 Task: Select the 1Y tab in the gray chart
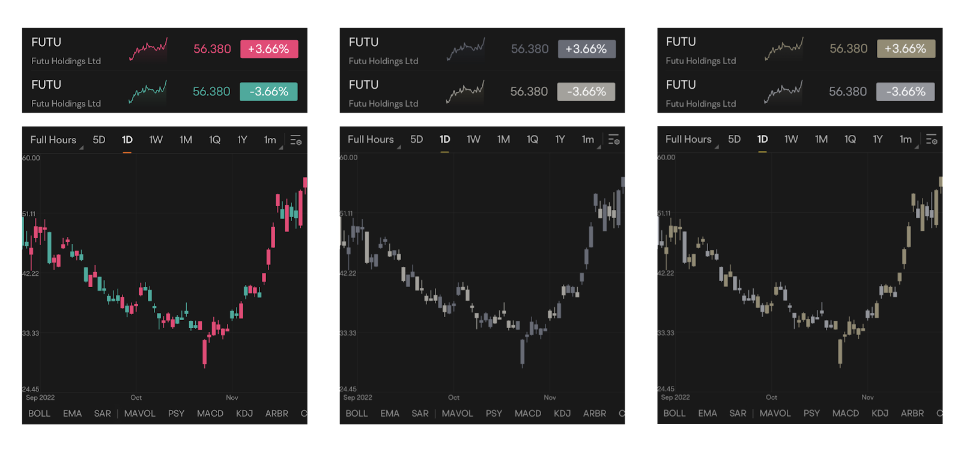click(x=560, y=140)
